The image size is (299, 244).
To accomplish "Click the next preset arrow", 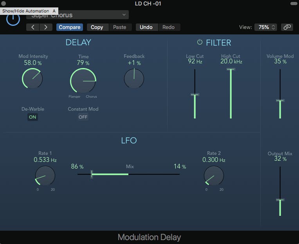I will (46, 27).
